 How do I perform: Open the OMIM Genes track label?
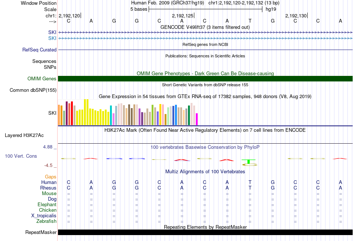pyautogui.click(x=42, y=78)
